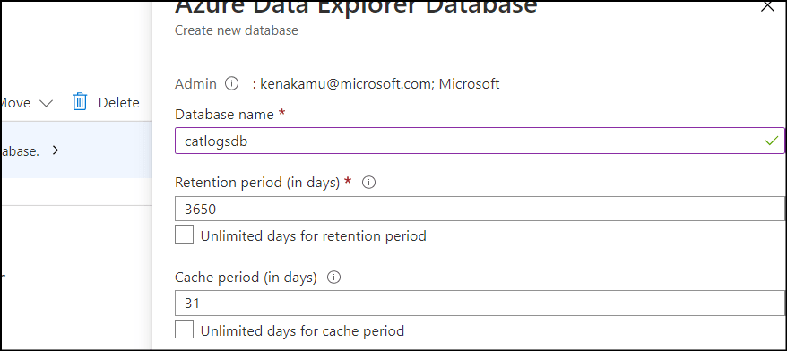The width and height of the screenshot is (787, 351).
Task: Click the Delete text label in toolbar
Action: click(x=119, y=102)
